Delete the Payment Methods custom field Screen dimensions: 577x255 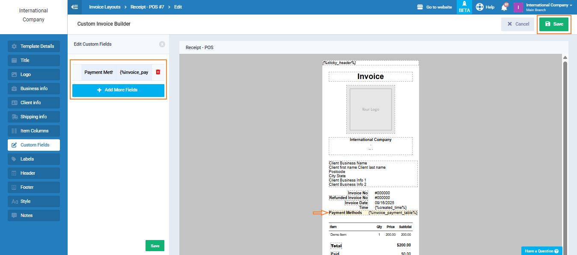pyautogui.click(x=158, y=72)
